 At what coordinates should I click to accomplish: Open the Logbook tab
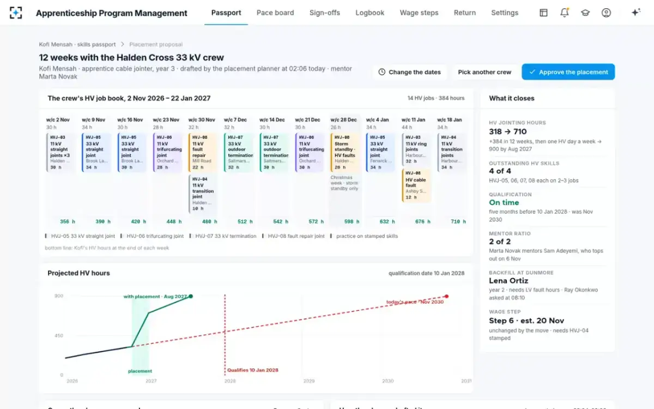(370, 13)
